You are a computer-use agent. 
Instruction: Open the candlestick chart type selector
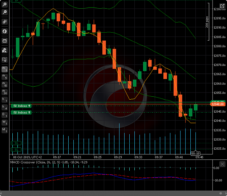pos(4,22)
